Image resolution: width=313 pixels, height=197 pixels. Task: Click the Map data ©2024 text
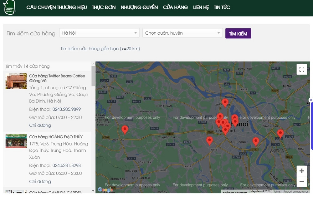click(x=260, y=191)
